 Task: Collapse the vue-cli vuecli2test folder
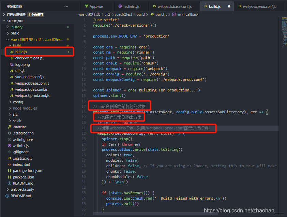[8, 40]
